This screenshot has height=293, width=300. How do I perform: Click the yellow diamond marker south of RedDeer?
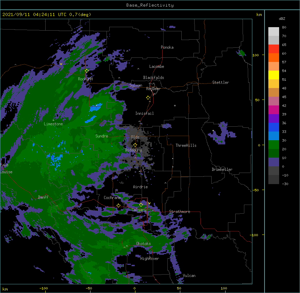[148, 98]
